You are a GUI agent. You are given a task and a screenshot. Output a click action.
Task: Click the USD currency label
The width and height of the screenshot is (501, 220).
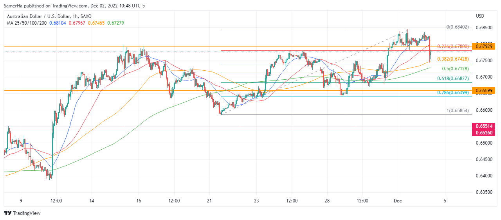480,16
